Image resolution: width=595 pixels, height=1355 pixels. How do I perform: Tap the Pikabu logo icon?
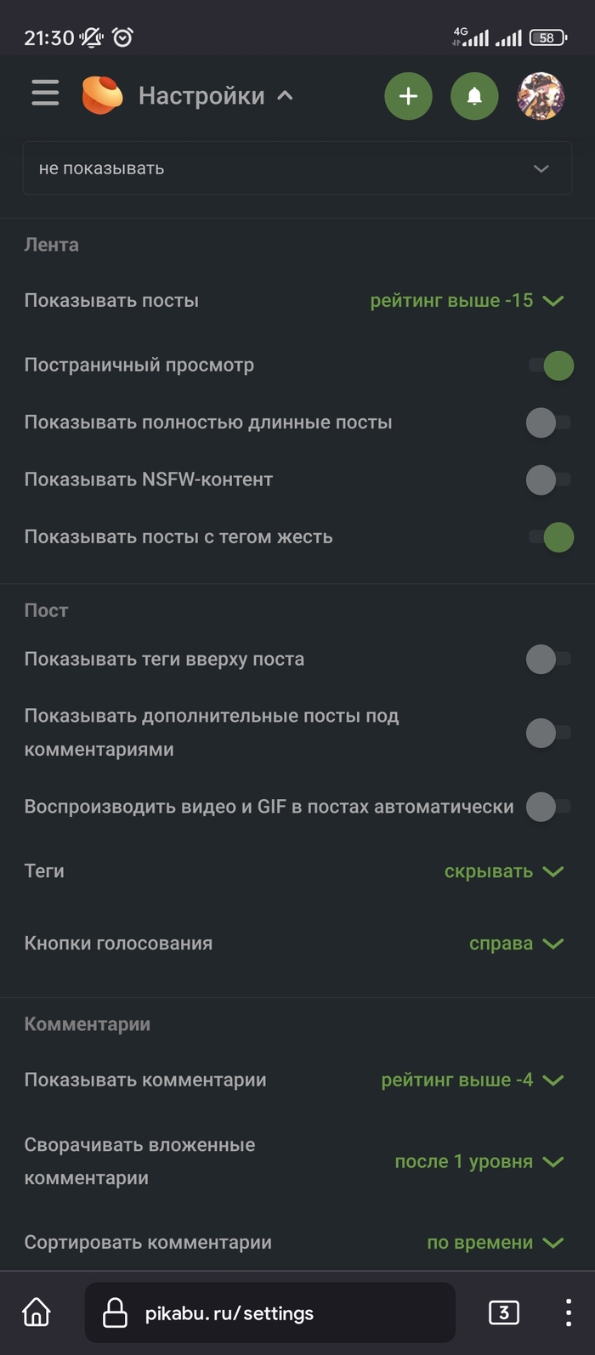(x=102, y=94)
